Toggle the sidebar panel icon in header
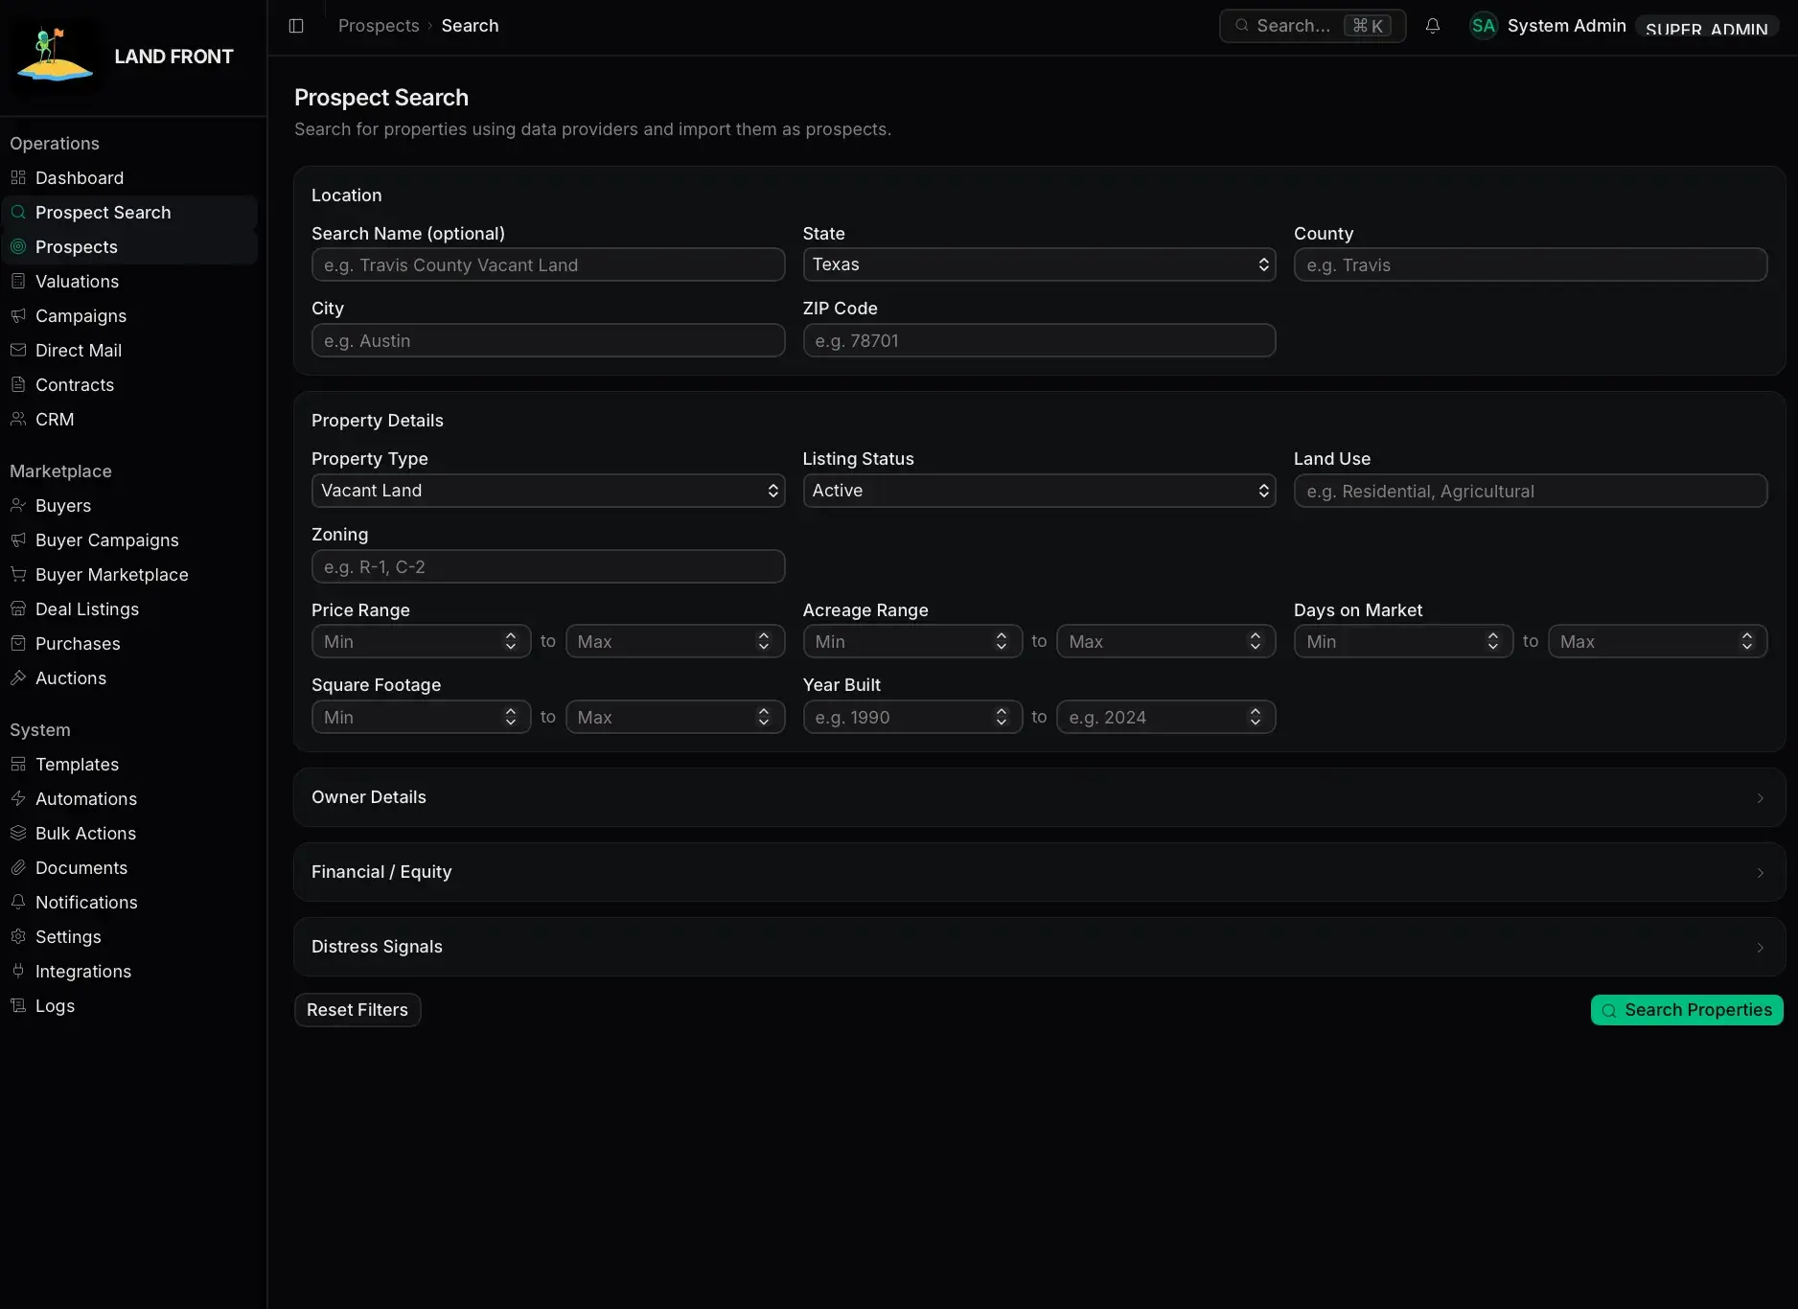Viewport: 1798px width, 1309px height. (296, 26)
